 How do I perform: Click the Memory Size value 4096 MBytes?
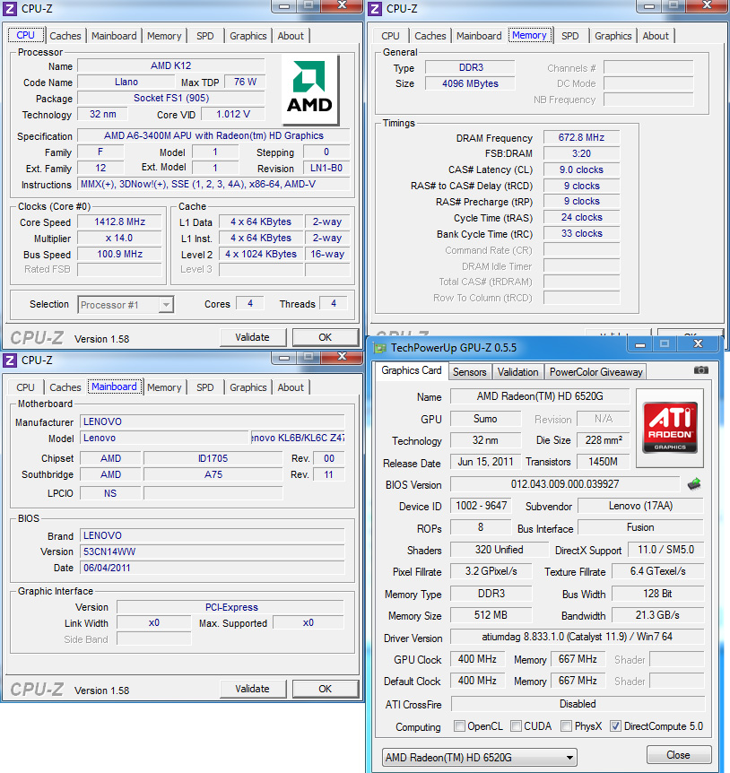coord(470,83)
